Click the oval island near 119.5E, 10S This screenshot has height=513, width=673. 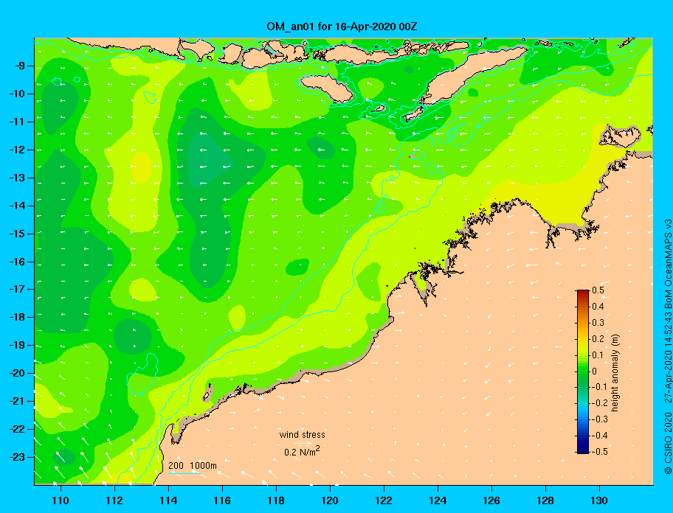(x=327, y=88)
